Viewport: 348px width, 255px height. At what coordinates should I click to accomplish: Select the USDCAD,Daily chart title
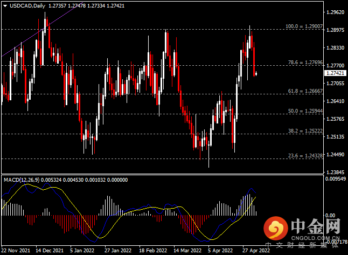point(27,6)
